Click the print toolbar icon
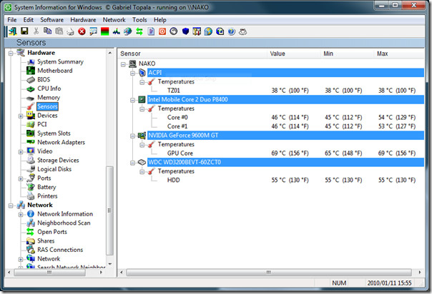This screenshot has width=432, height=294. pyautogui.click(x=70, y=31)
